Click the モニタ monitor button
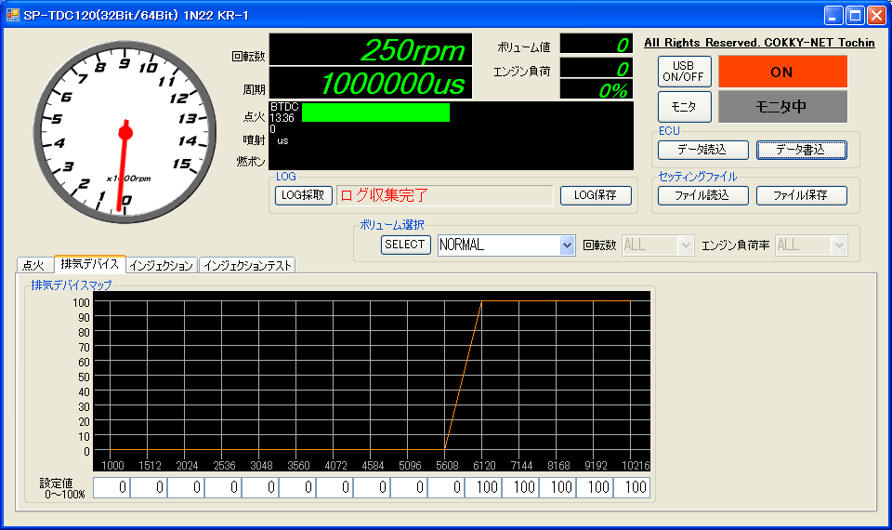This screenshot has height=530, width=892. [x=685, y=107]
